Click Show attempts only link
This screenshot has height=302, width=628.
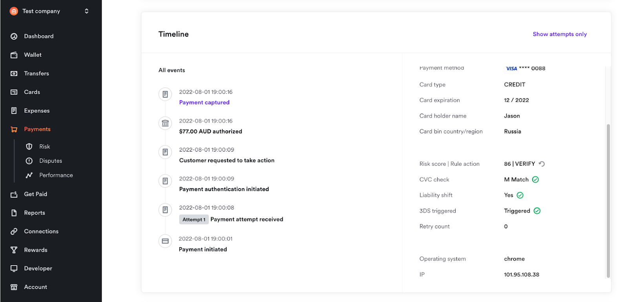coord(560,34)
